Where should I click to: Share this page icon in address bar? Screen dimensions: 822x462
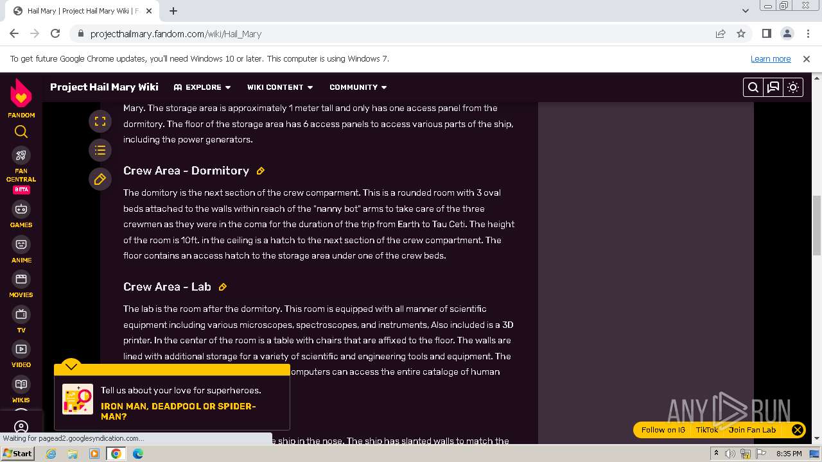coord(721,33)
